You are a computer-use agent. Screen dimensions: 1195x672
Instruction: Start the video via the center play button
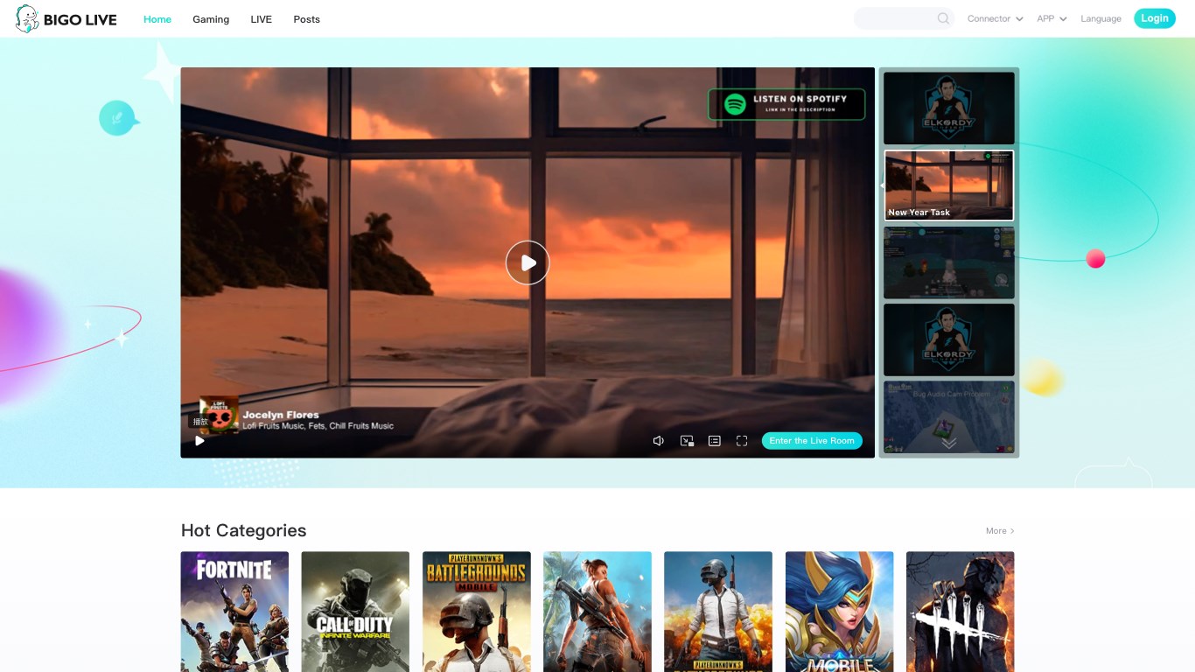coord(528,262)
